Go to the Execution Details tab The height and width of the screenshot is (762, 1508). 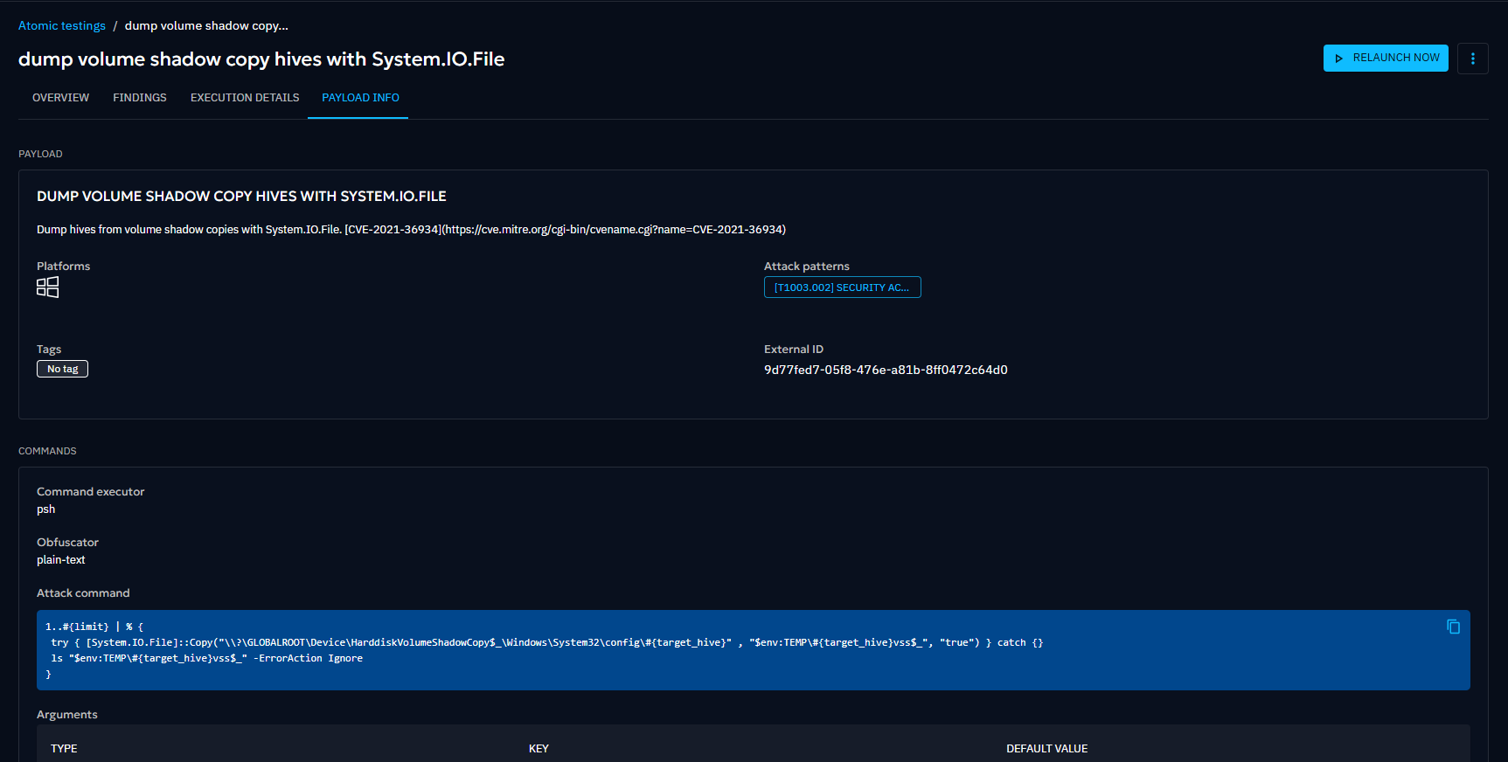[x=245, y=98]
